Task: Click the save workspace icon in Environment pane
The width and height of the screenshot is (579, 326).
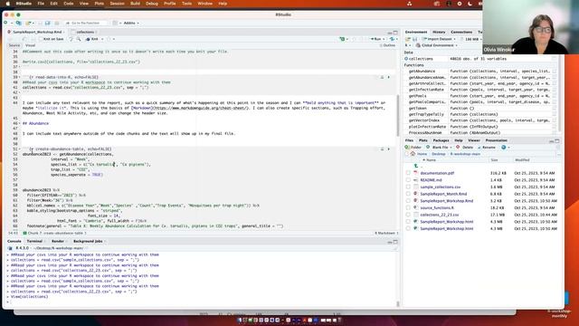Action: [x=414, y=39]
